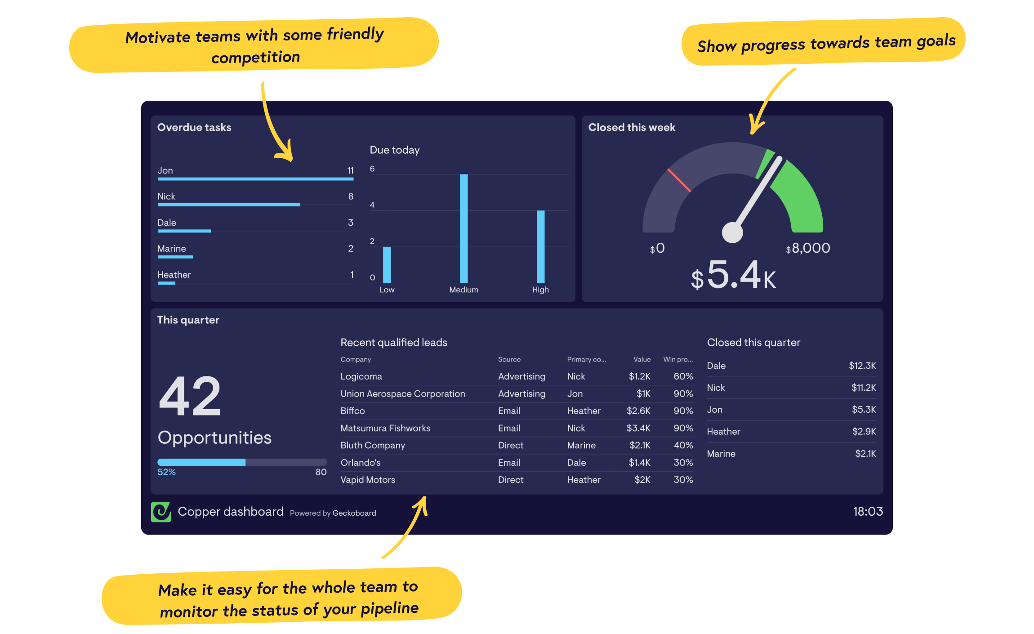Select Nick's overdue tasks row

point(255,199)
